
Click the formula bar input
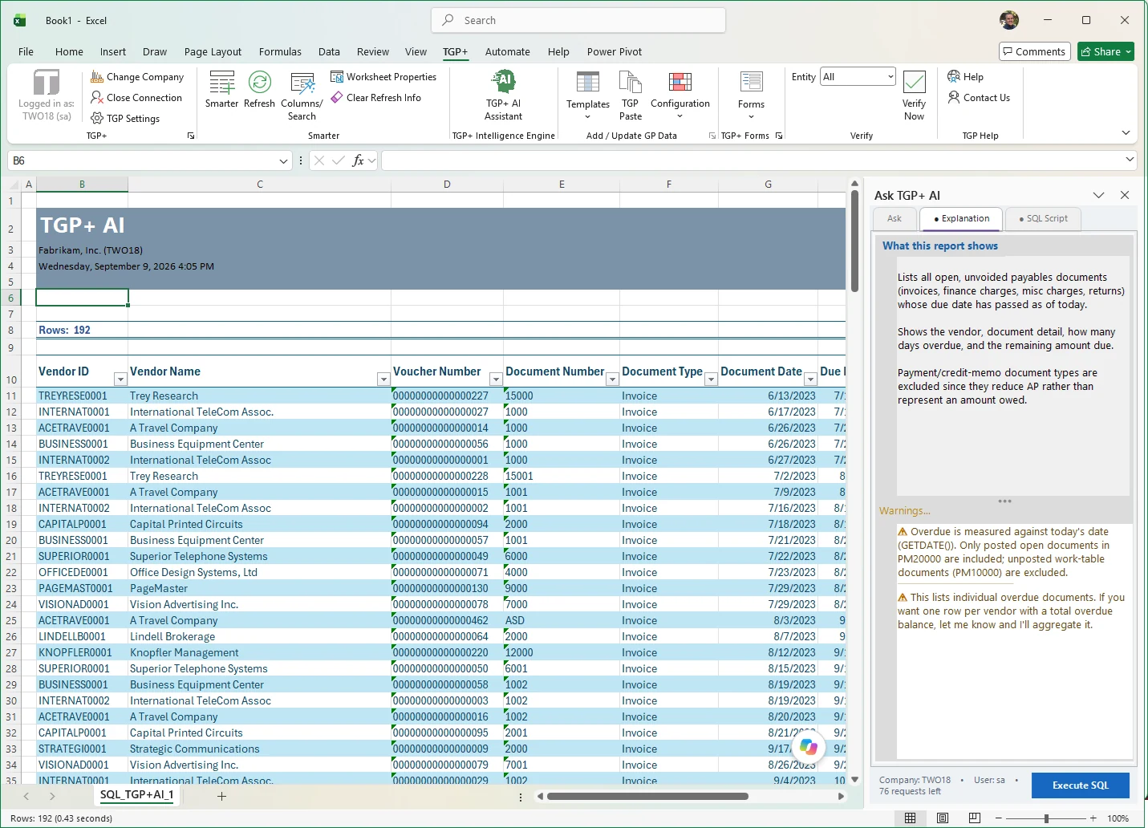[x=752, y=160]
